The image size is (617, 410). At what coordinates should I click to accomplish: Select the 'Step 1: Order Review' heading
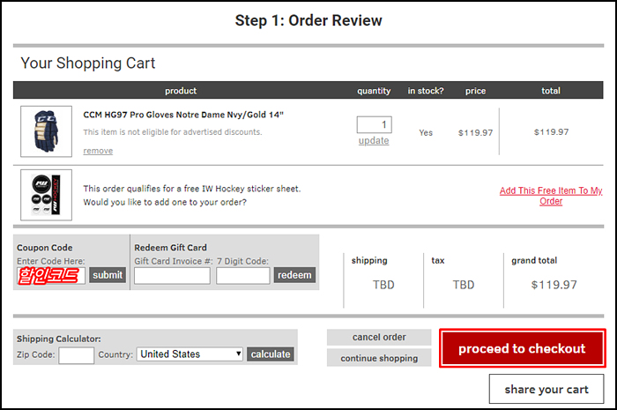pyautogui.click(x=308, y=20)
